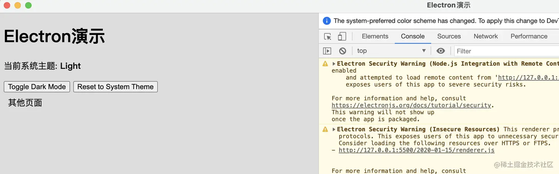
Task: Open the renderer.js resource link
Action: pos(416,150)
